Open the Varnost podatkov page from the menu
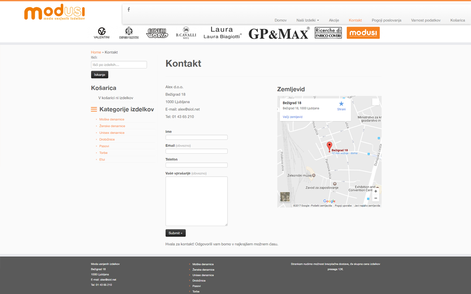Viewport: 471px width, 294px height. tap(425, 20)
